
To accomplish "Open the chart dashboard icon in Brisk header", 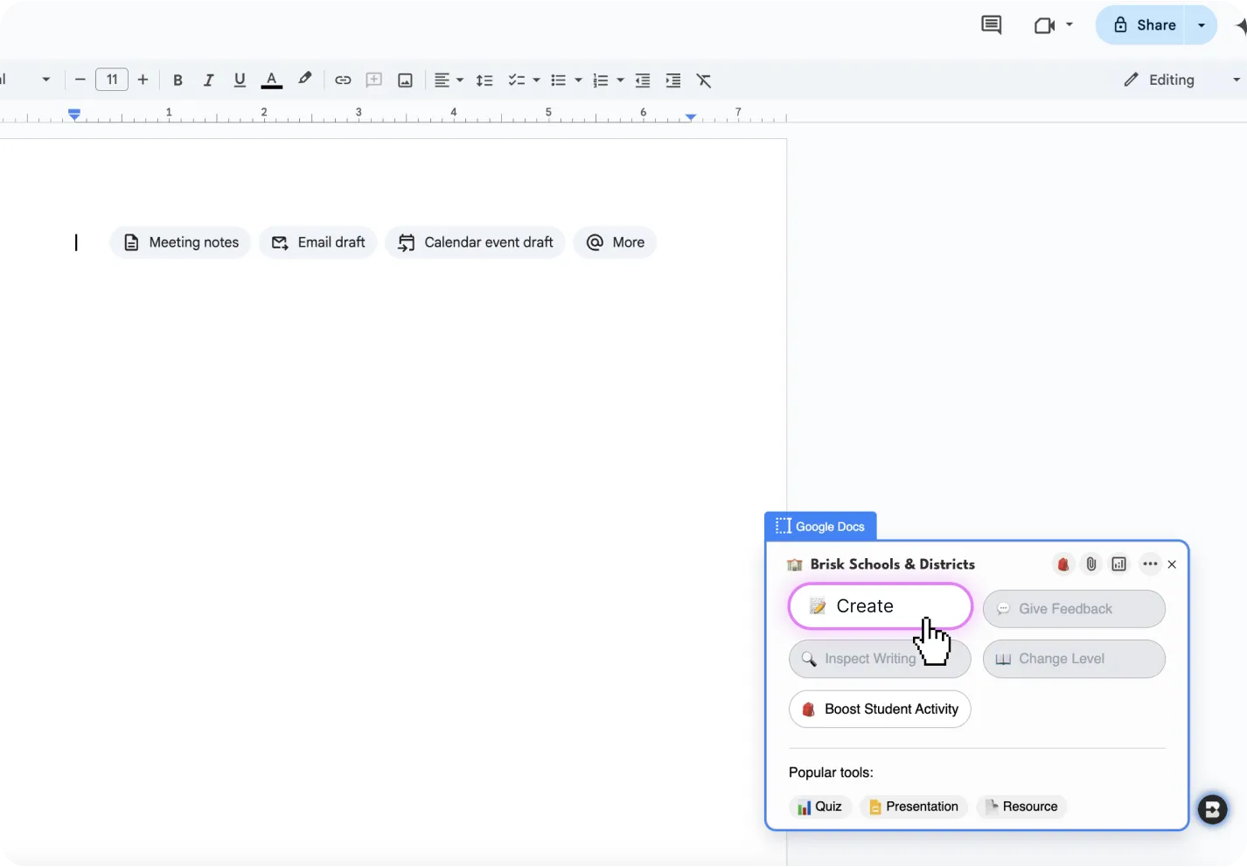I will tap(1119, 564).
